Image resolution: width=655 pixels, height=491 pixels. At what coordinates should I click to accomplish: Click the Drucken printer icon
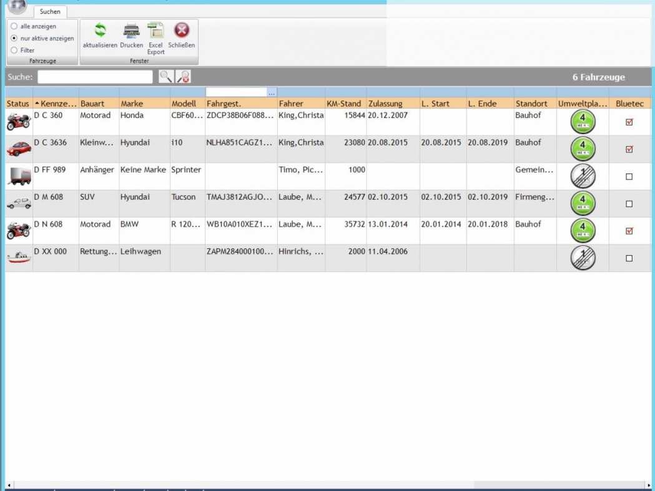point(131,31)
